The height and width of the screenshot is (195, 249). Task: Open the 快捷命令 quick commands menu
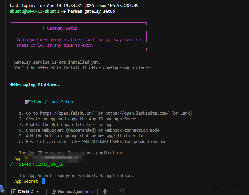(x=26, y=192)
